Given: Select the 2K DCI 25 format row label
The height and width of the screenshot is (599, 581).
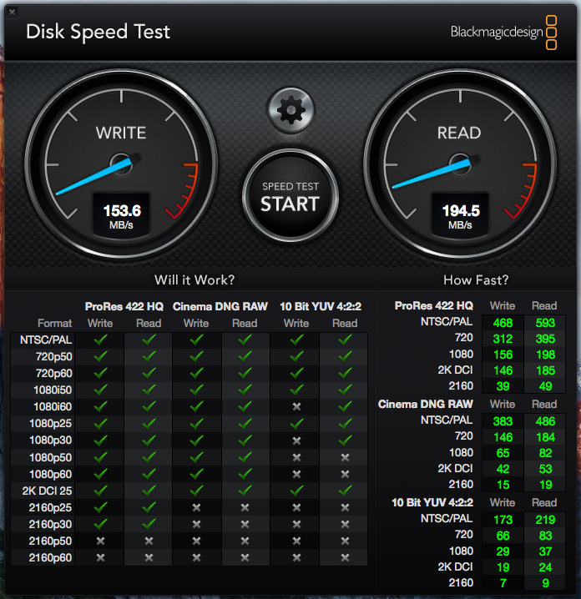Looking at the screenshot, I should pos(47,491).
